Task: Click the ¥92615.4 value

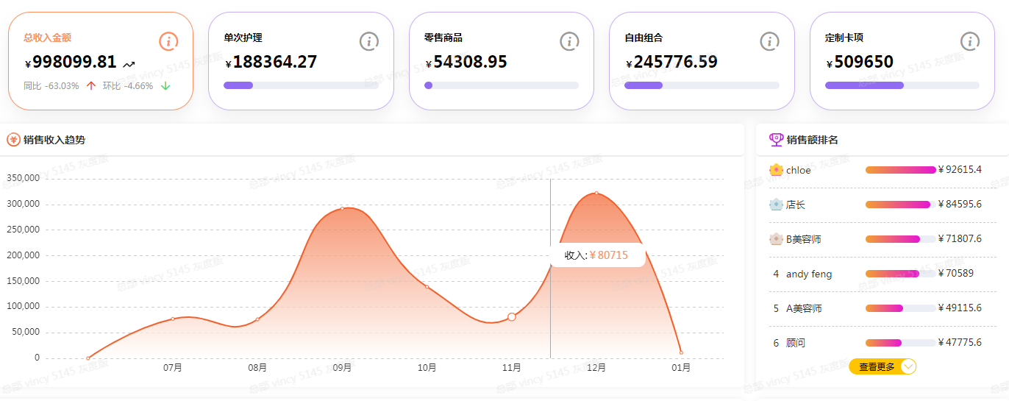Action: coord(960,170)
